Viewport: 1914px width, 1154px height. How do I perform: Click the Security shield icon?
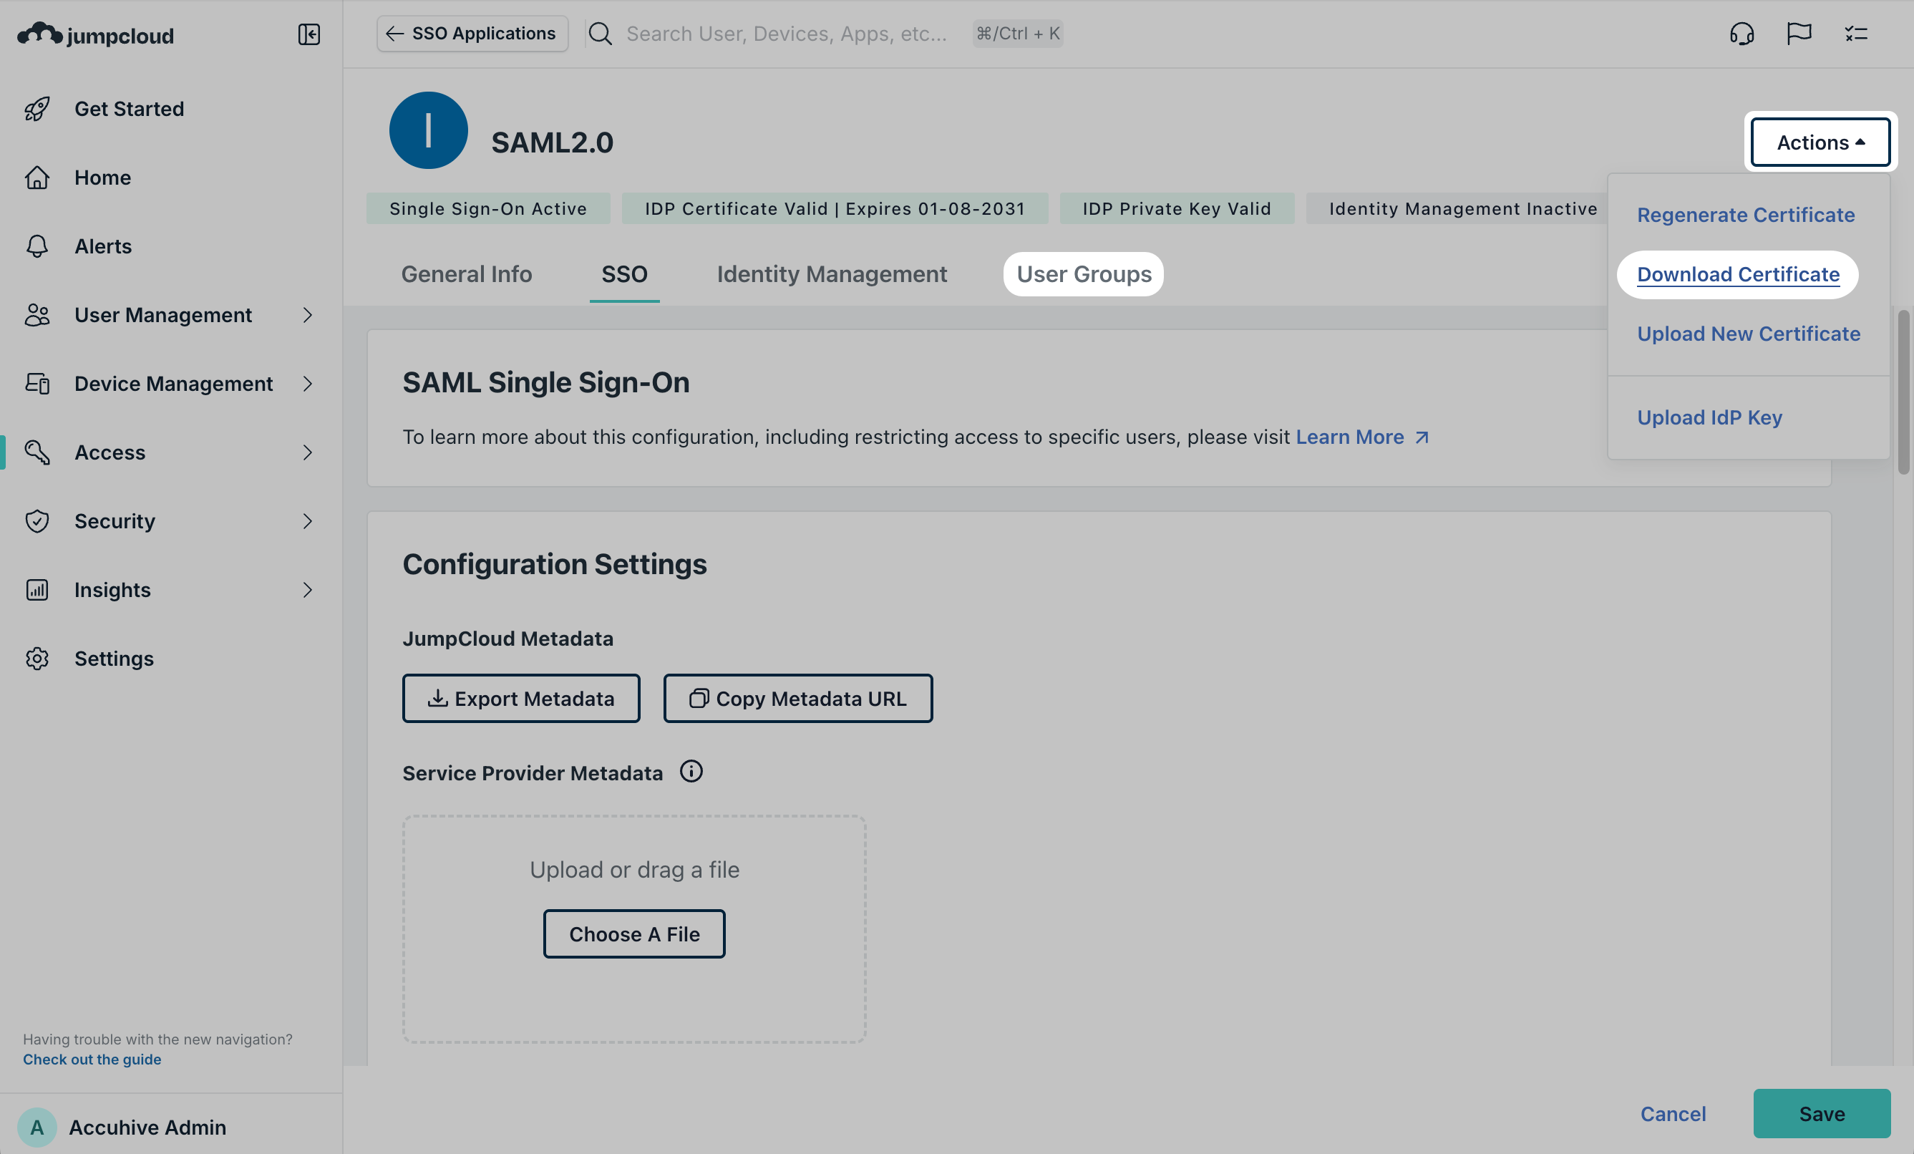coord(37,520)
